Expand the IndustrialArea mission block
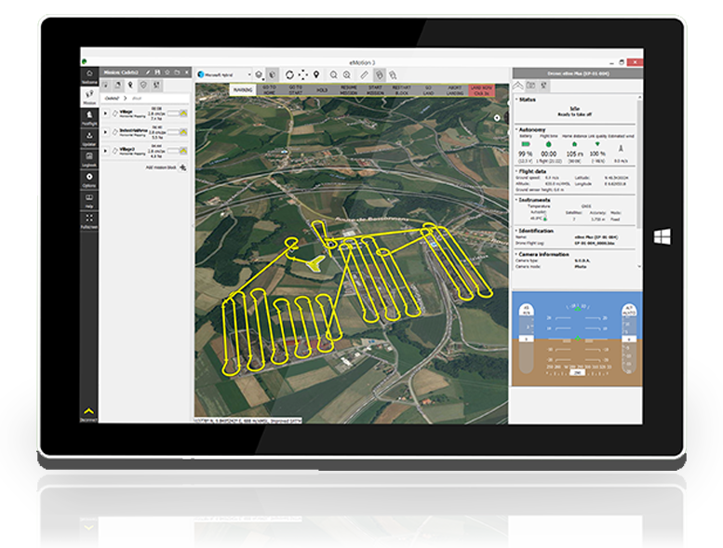The height and width of the screenshot is (548, 723). pyautogui.click(x=105, y=132)
